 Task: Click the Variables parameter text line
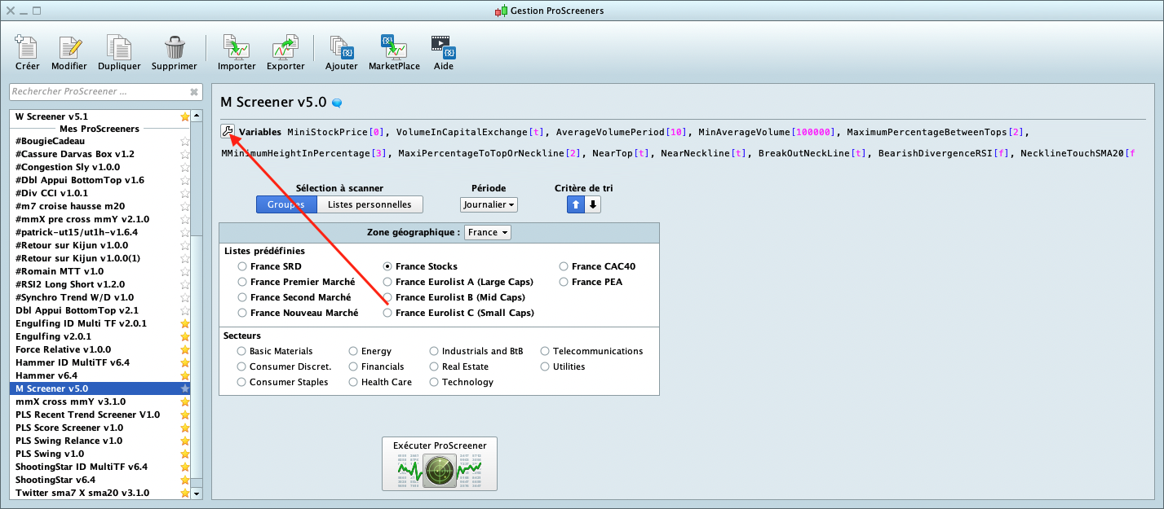coord(679,142)
